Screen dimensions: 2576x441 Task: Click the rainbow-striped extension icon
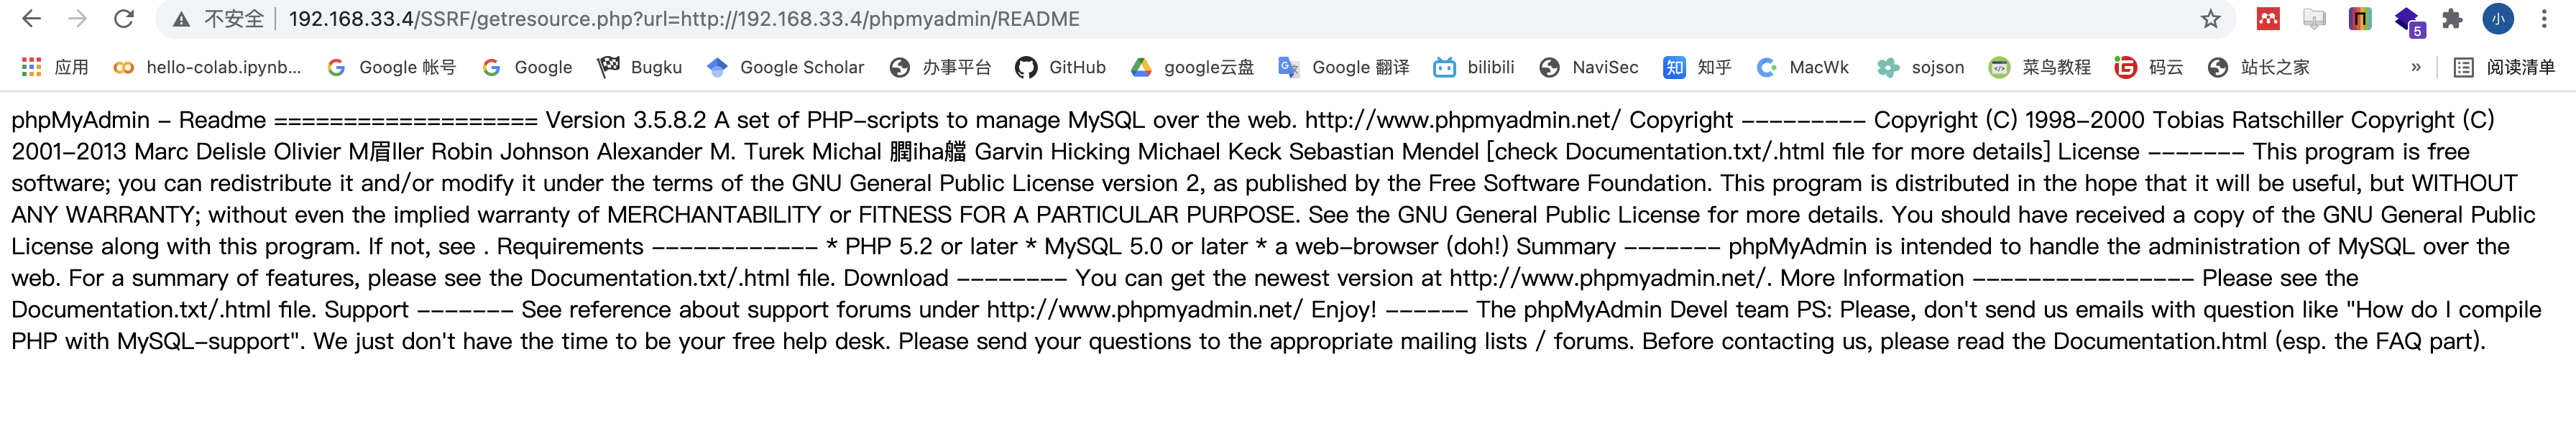click(x=2360, y=19)
